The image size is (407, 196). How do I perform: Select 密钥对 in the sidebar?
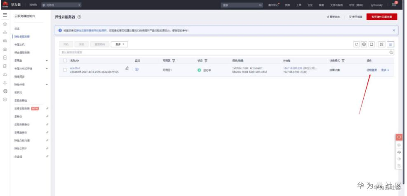[x=19, y=92]
